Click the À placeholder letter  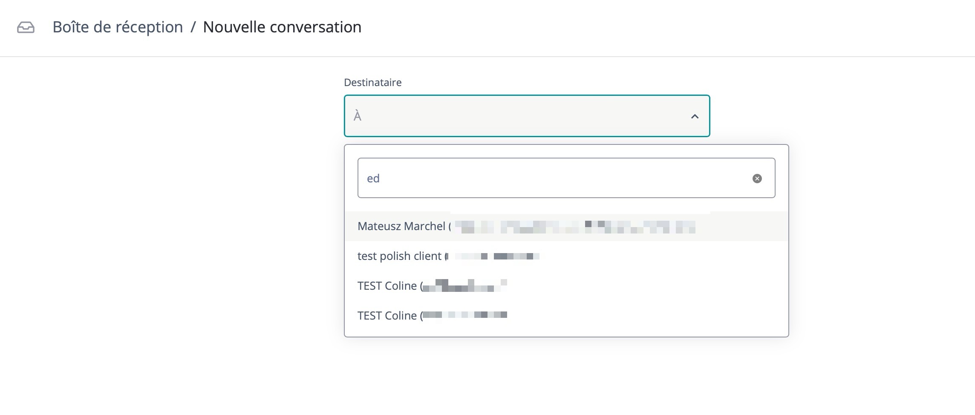[358, 116]
